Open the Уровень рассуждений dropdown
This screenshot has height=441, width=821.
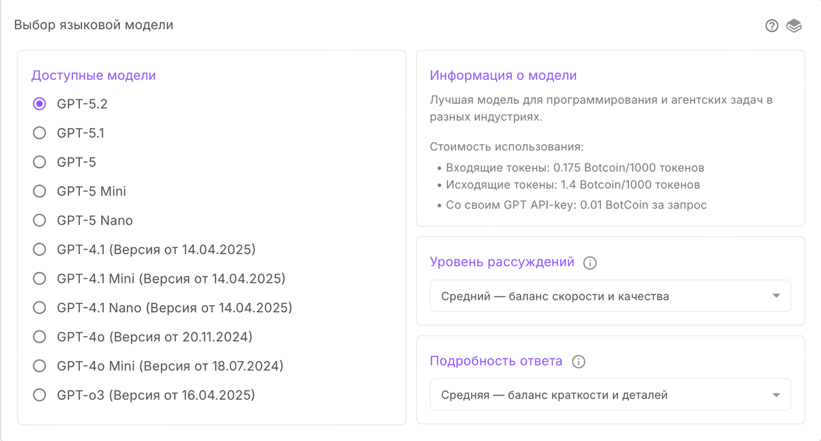pyautogui.click(x=610, y=295)
